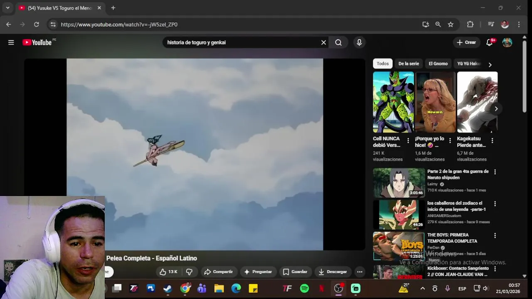The height and width of the screenshot is (299, 532).
Task: Open the '¡Porque yo lo hice!' short thumbnail
Action: [435, 102]
